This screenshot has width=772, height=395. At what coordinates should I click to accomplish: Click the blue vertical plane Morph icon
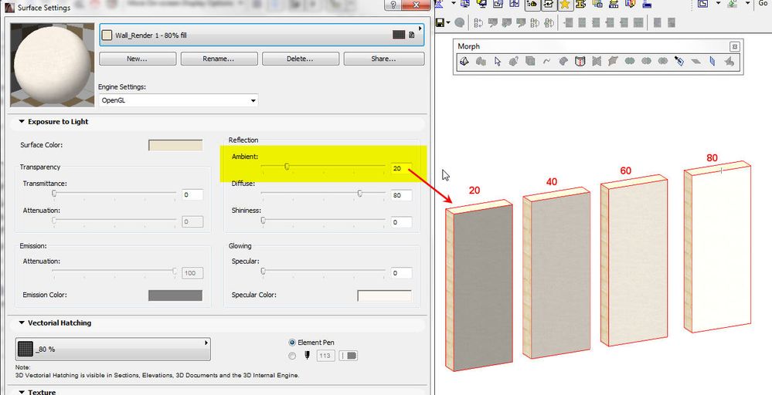[712, 62]
